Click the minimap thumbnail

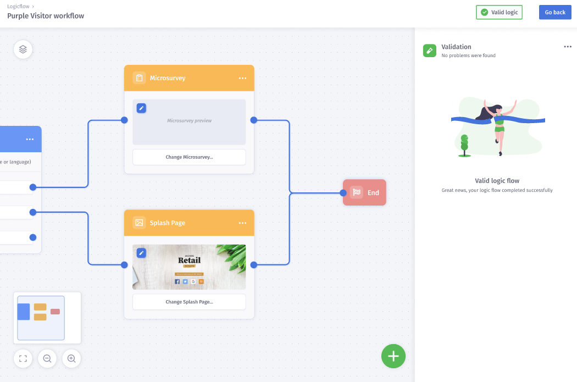click(47, 318)
